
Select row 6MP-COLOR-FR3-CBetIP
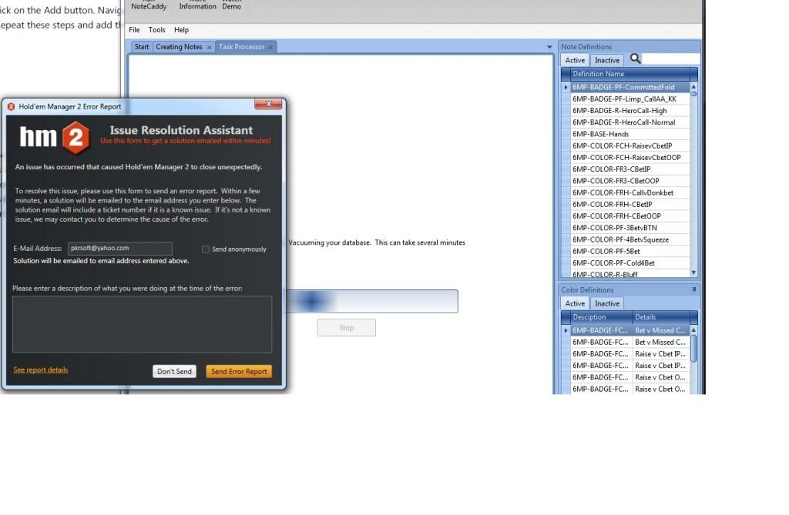(x=630, y=169)
